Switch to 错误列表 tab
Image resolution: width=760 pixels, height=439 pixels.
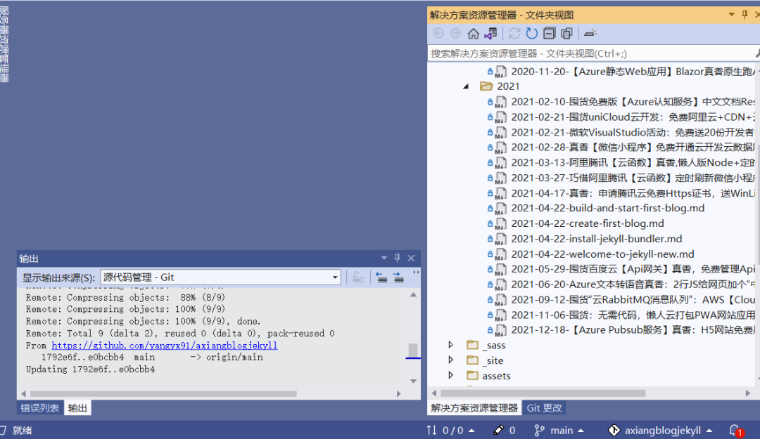[39, 408]
